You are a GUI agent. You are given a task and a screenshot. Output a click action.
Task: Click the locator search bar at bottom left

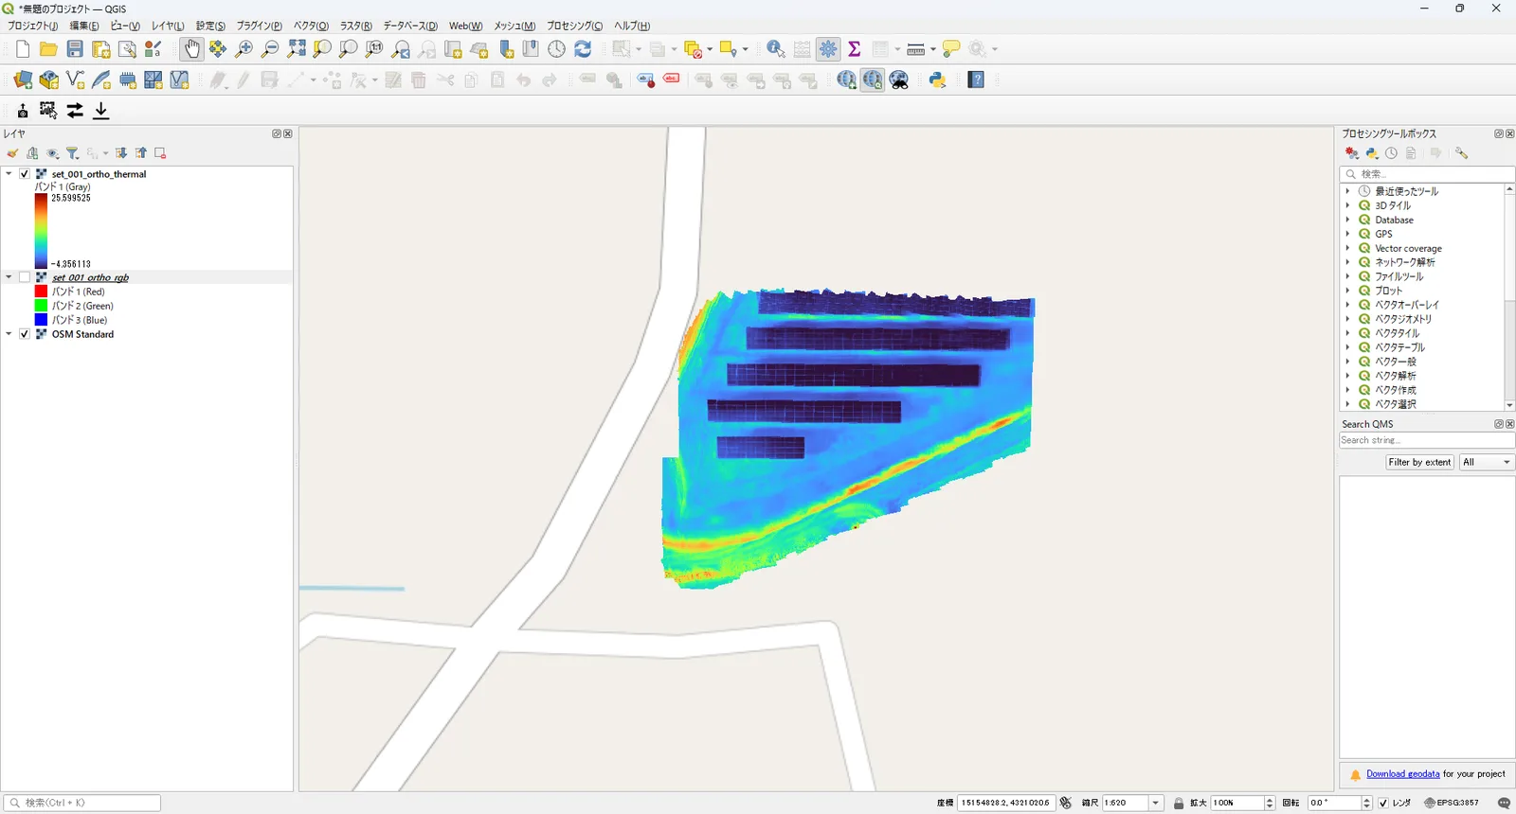click(82, 803)
